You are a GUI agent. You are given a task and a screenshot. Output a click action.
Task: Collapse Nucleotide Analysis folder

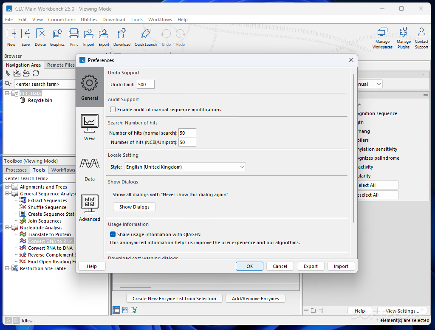[7, 228]
